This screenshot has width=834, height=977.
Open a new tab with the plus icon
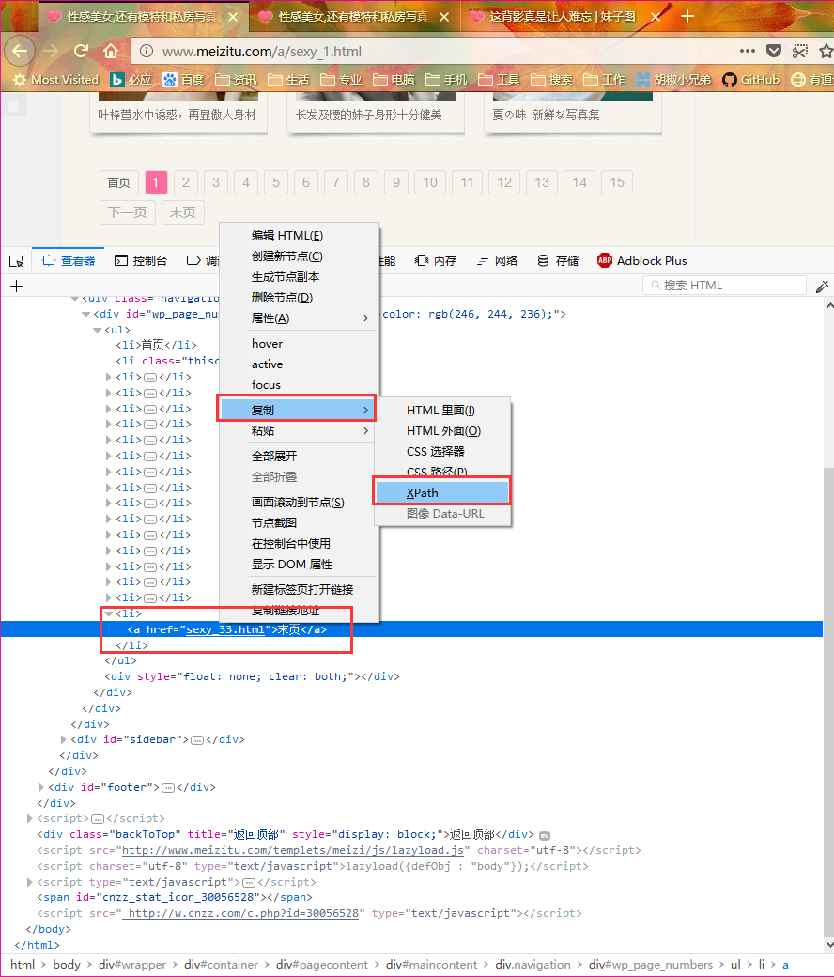click(687, 16)
